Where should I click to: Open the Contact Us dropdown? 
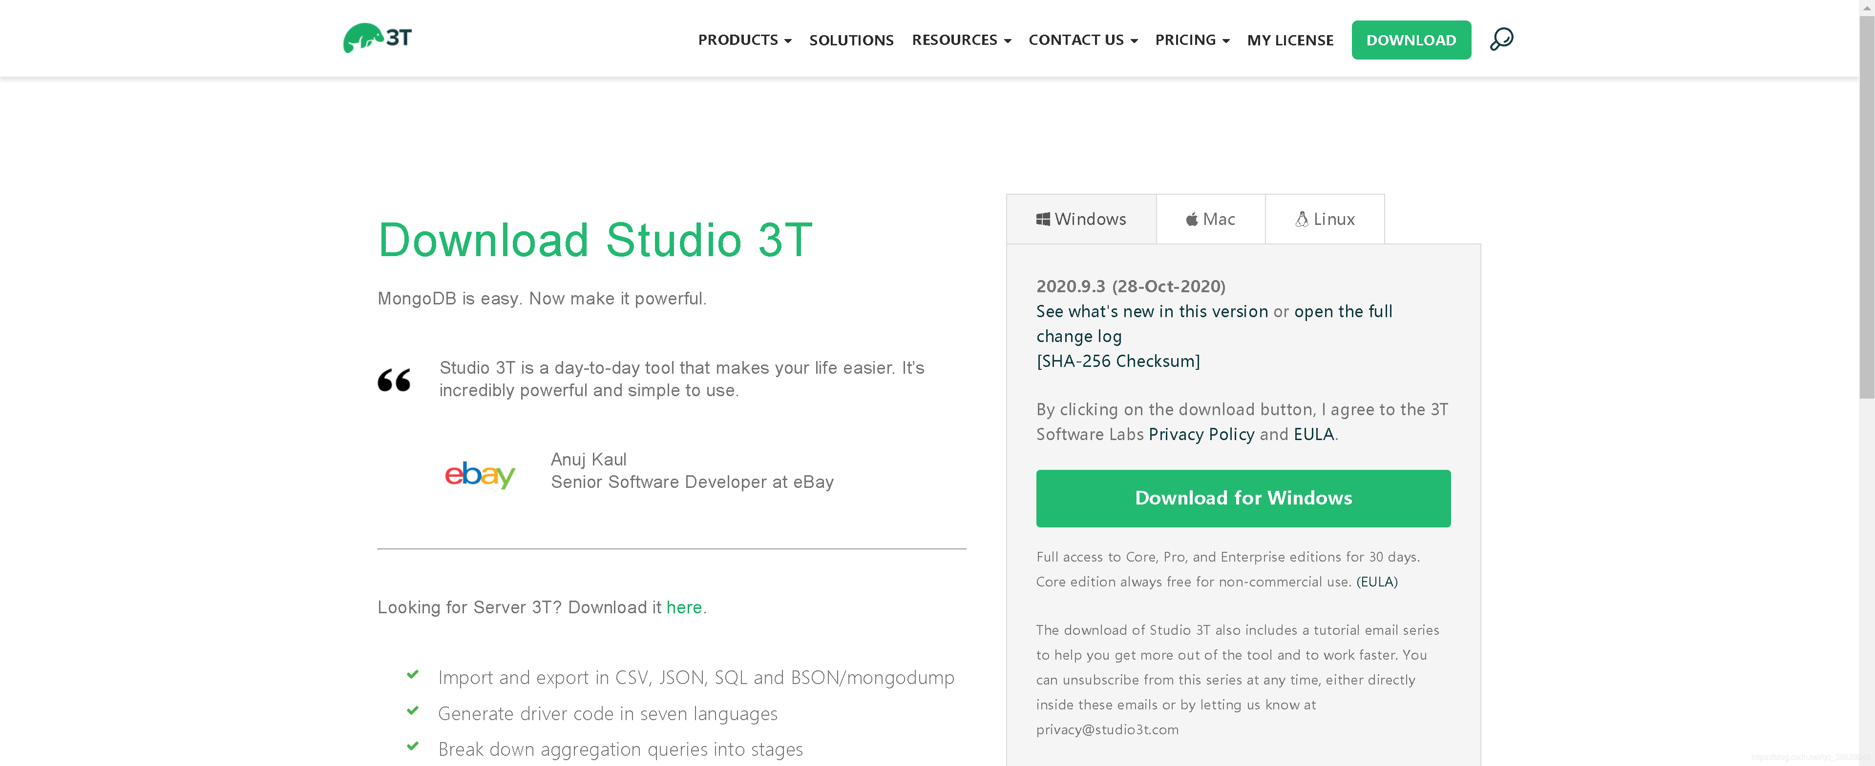tap(1082, 40)
